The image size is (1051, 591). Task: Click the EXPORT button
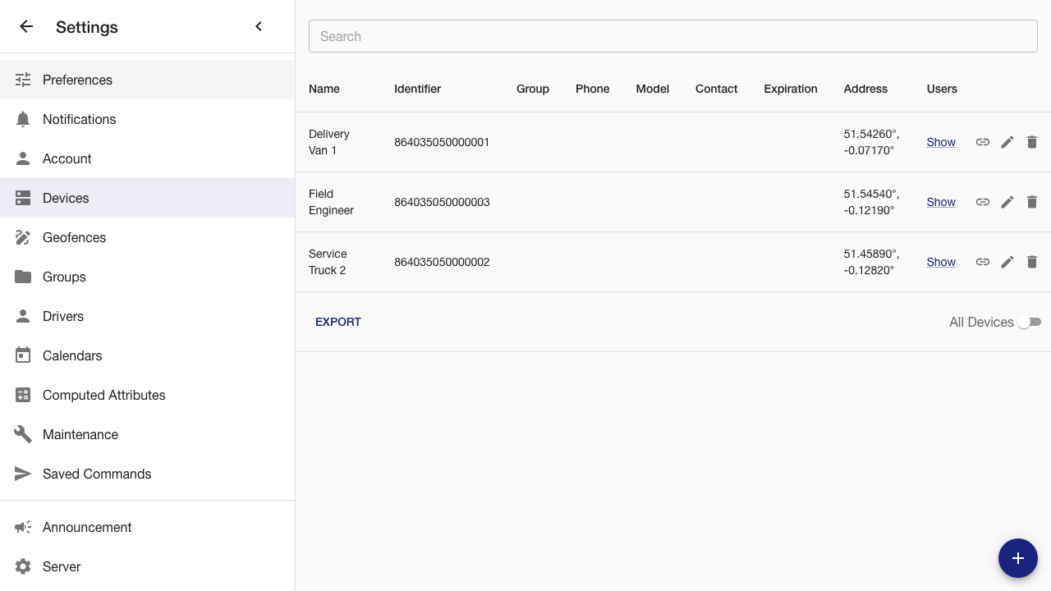point(338,322)
